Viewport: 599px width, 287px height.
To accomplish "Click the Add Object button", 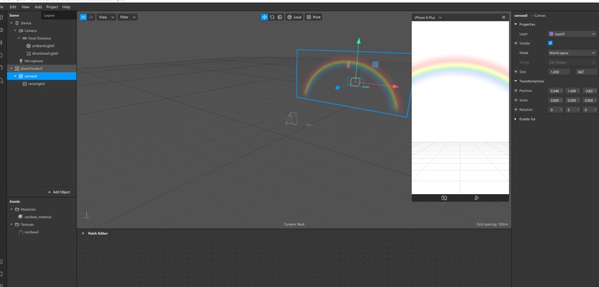I will point(59,193).
